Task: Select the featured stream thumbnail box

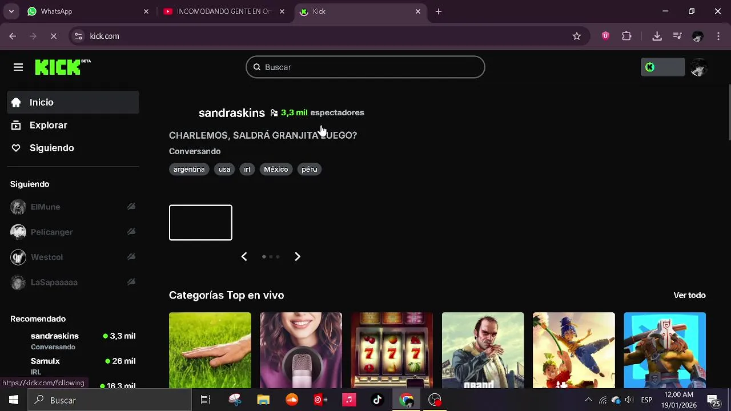Action: pyautogui.click(x=200, y=223)
